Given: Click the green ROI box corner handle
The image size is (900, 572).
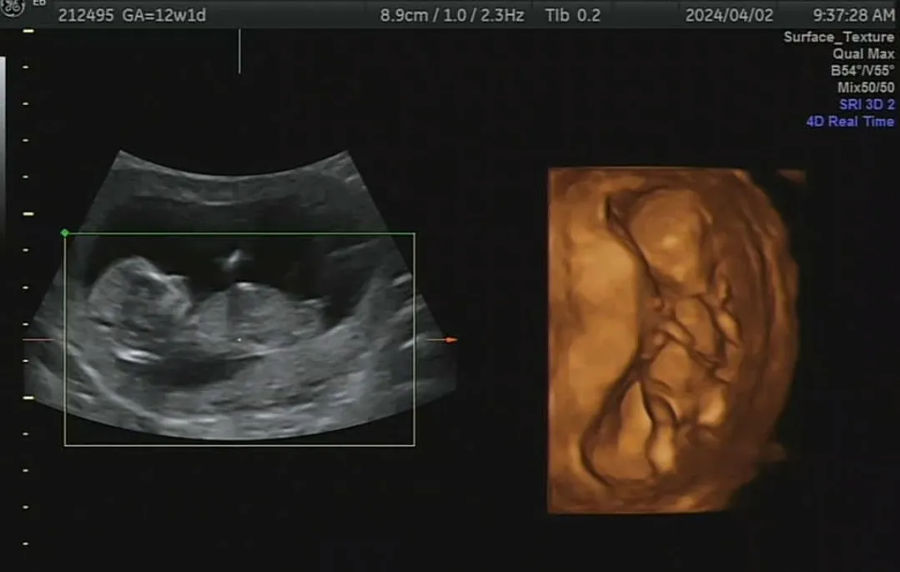Looking at the screenshot, I should coord(65,233).
